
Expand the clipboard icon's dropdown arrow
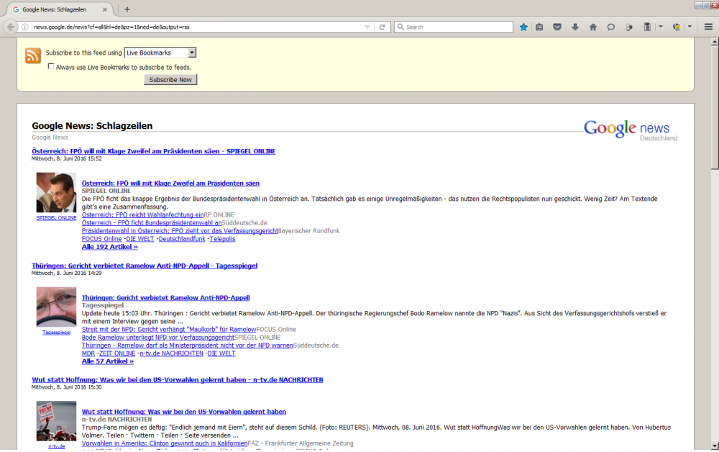coord(661,27)
